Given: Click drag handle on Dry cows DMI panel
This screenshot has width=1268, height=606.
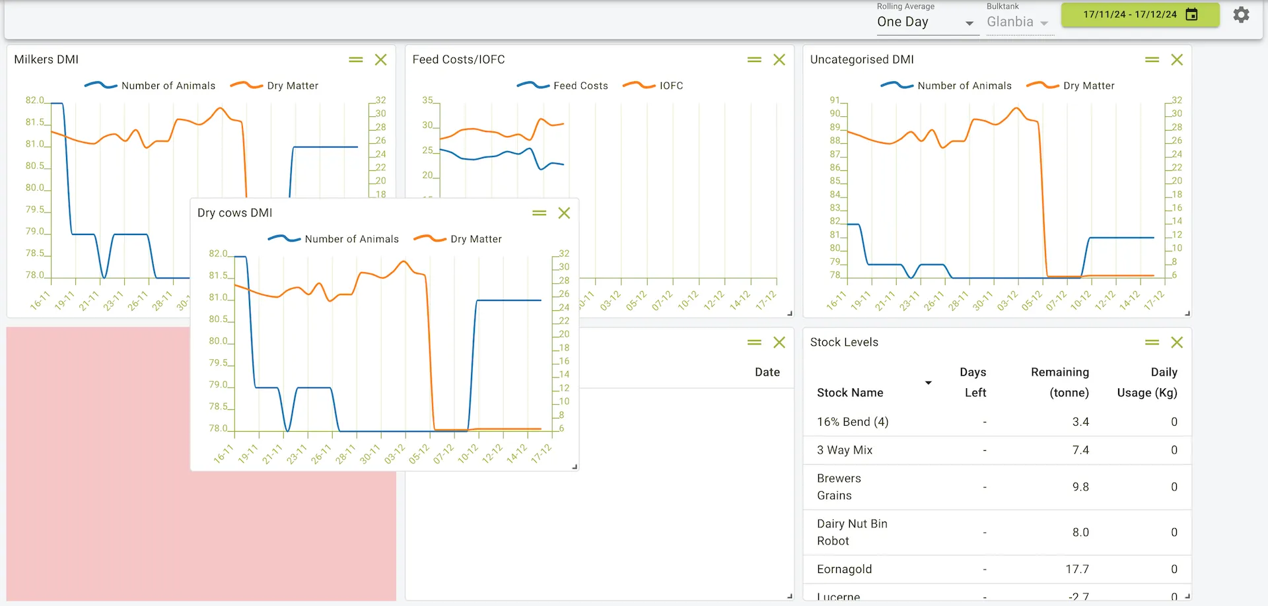Looking at the screenshot, I should click(540, 213).
